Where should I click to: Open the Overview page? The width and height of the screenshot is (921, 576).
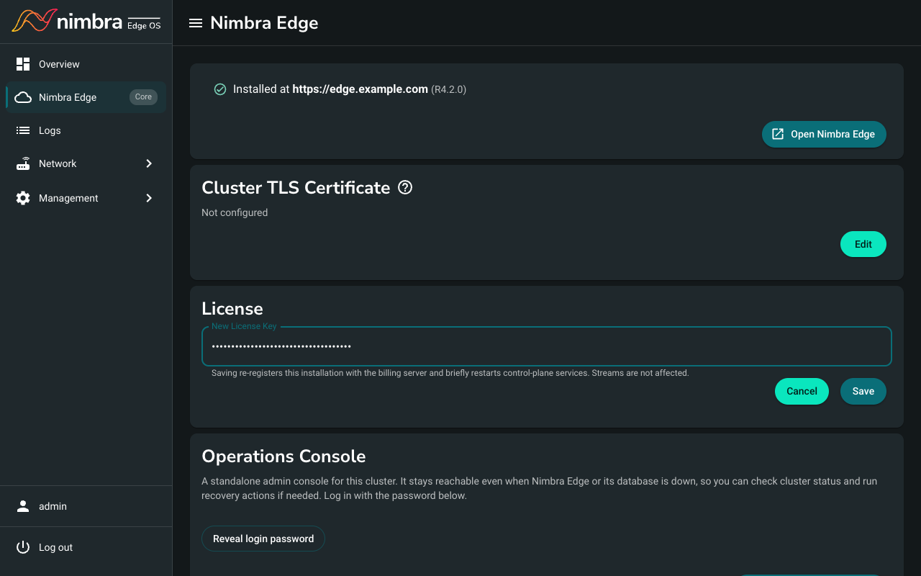point(86,64)
